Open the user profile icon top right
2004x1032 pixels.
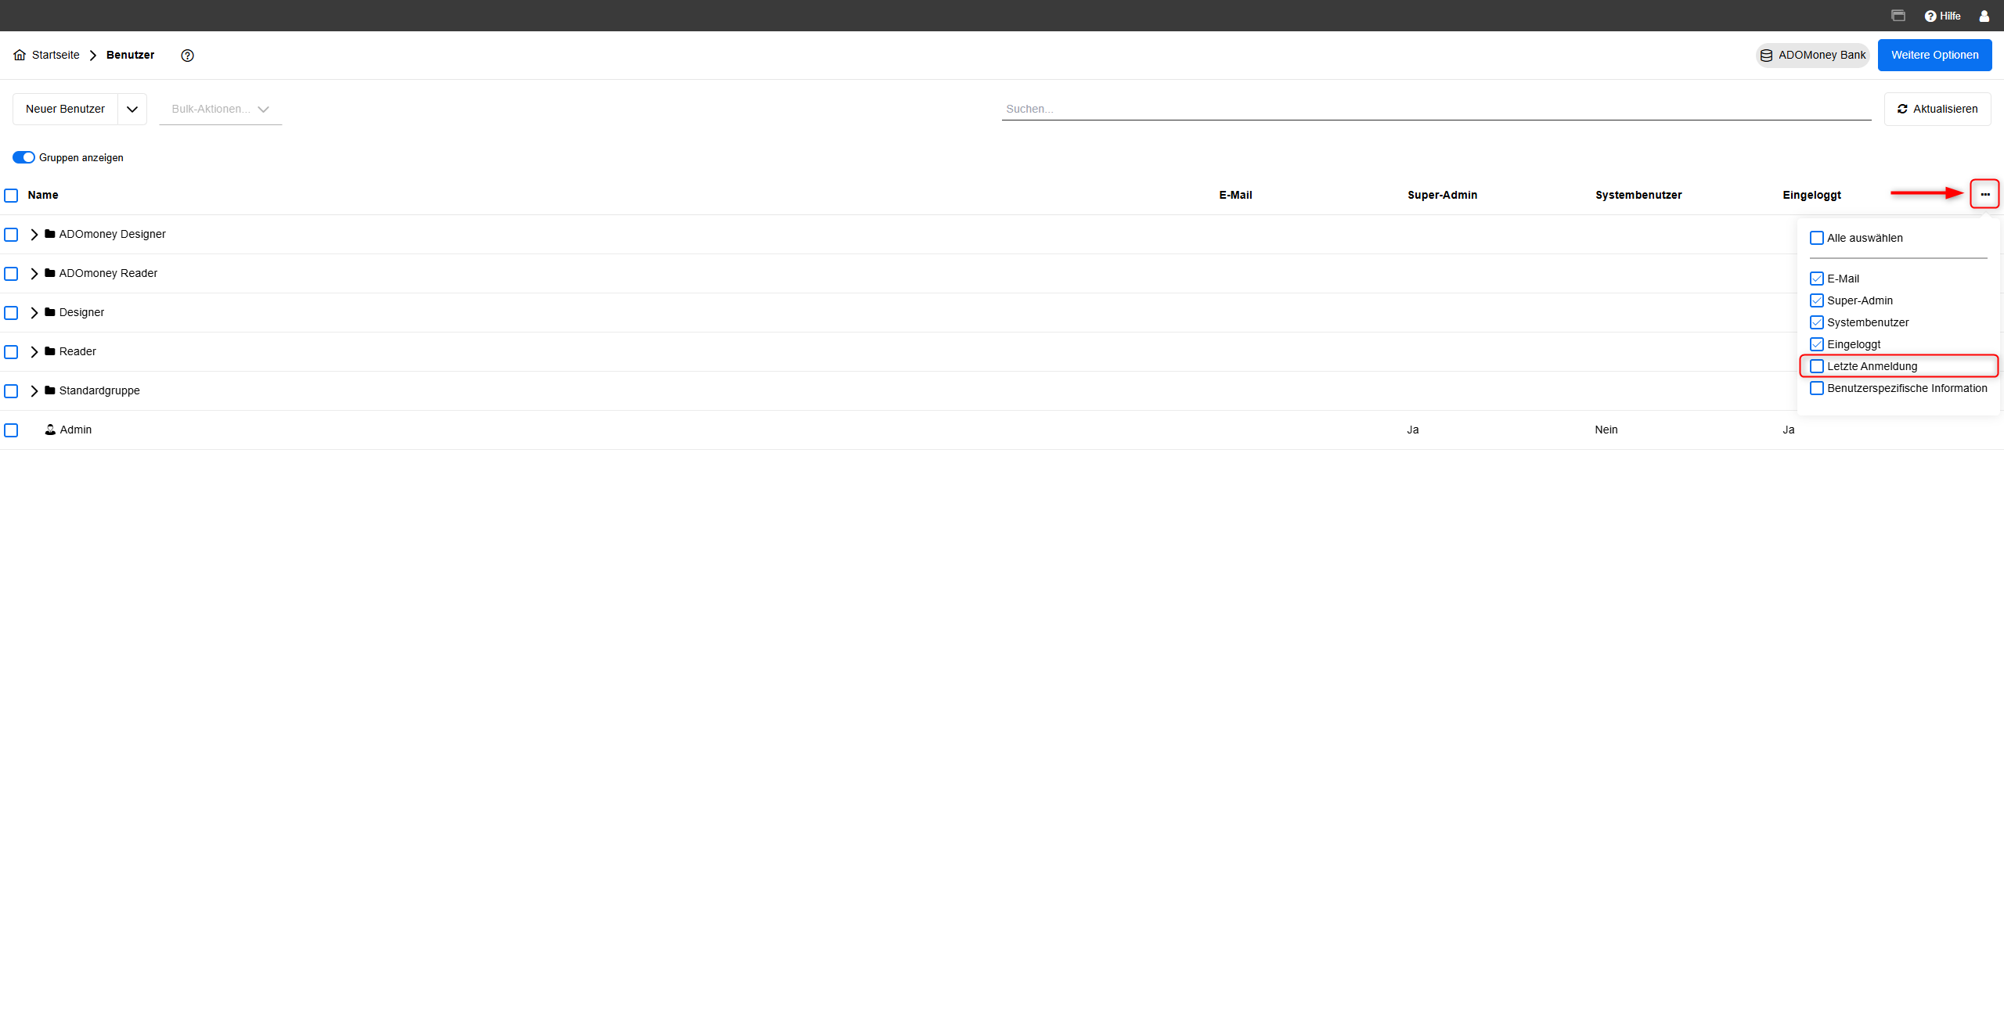[x=1984, y=16]
